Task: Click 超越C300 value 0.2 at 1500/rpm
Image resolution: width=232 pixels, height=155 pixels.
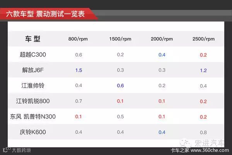Action: (x=120, y=55)
